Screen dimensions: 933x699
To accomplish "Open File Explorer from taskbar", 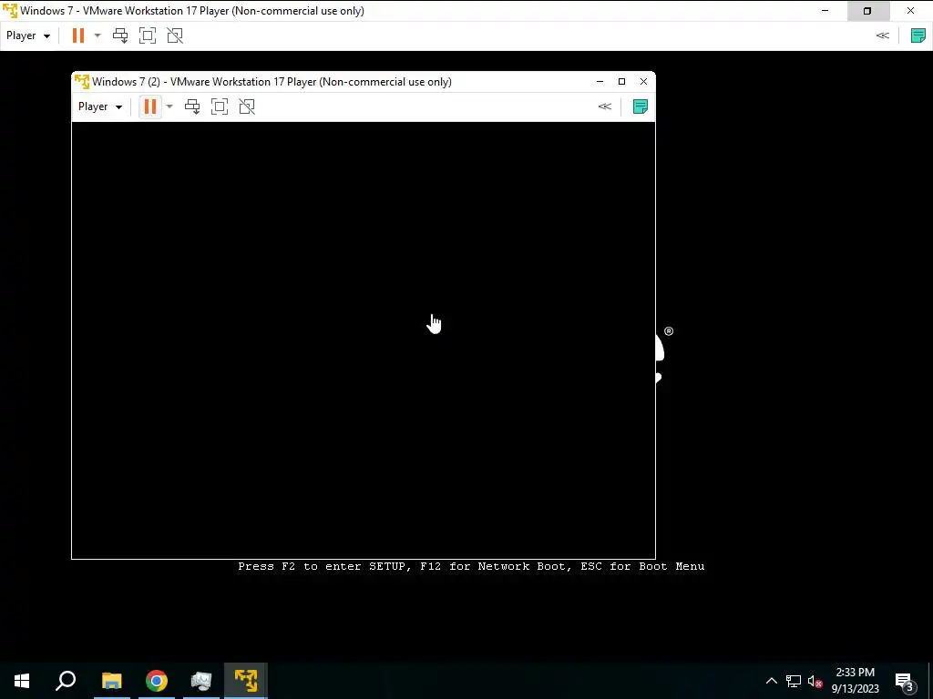I will click(x=111, y=681).
